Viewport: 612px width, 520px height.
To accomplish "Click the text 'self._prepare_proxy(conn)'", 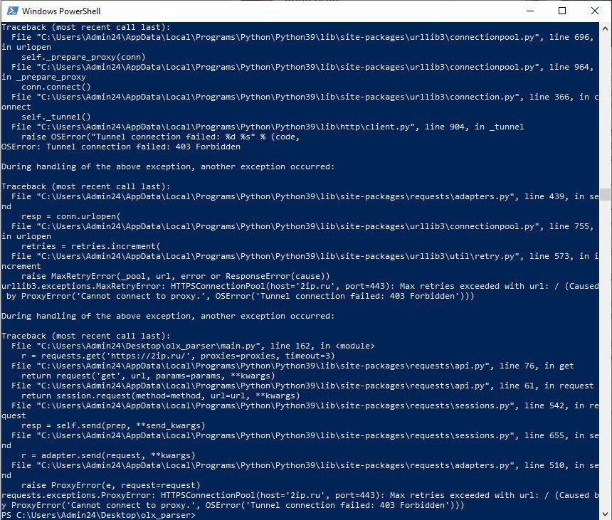I will [x=83, y=57].
